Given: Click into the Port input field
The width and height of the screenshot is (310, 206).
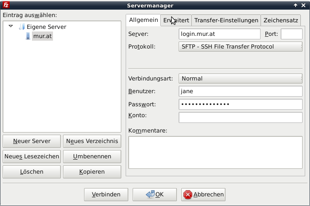Looking at the screenshot, I should (291, 34).
